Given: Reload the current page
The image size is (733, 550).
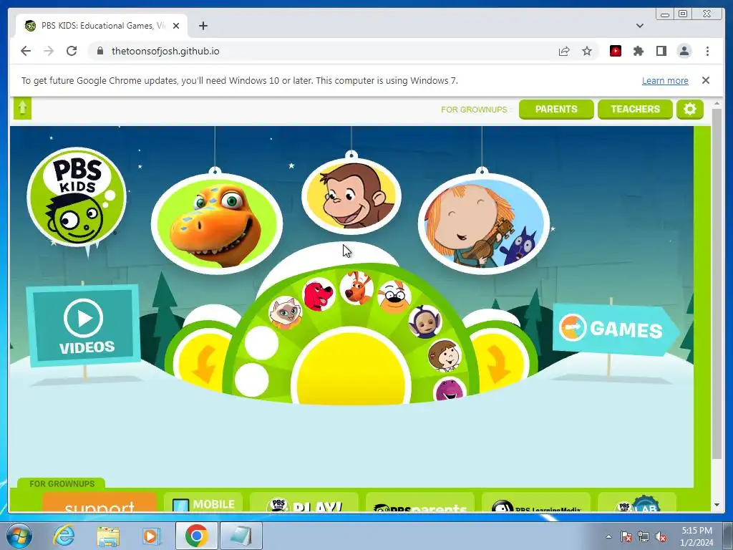Looking at the screenshot, I should [x=72, y=51].
